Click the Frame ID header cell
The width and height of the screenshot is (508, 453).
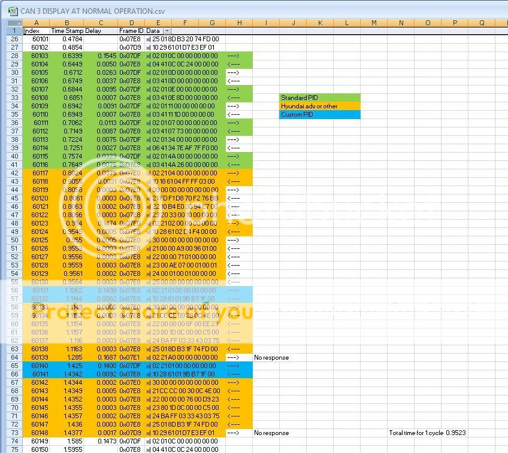coord(131,31)
